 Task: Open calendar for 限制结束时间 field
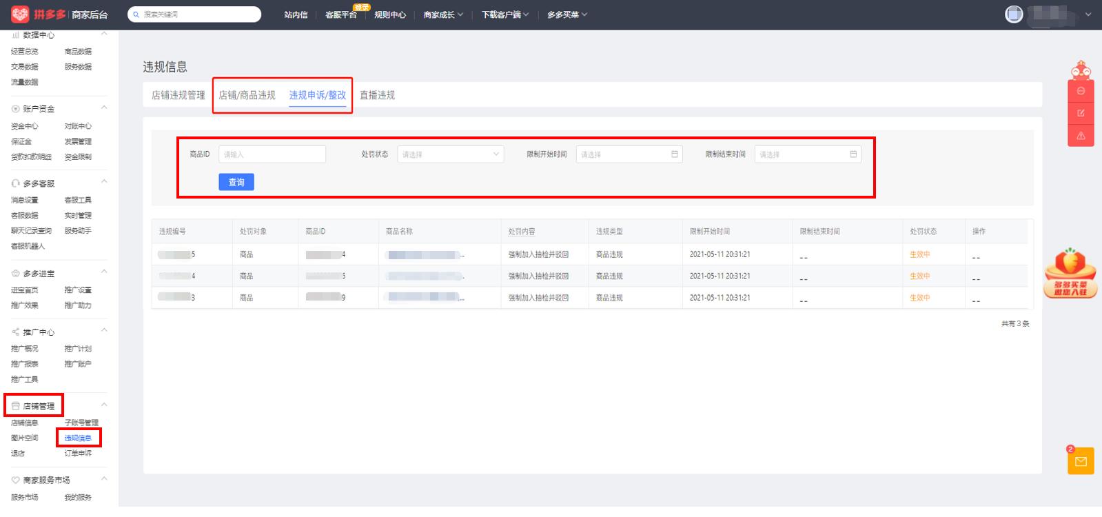[x=853, y=154]
